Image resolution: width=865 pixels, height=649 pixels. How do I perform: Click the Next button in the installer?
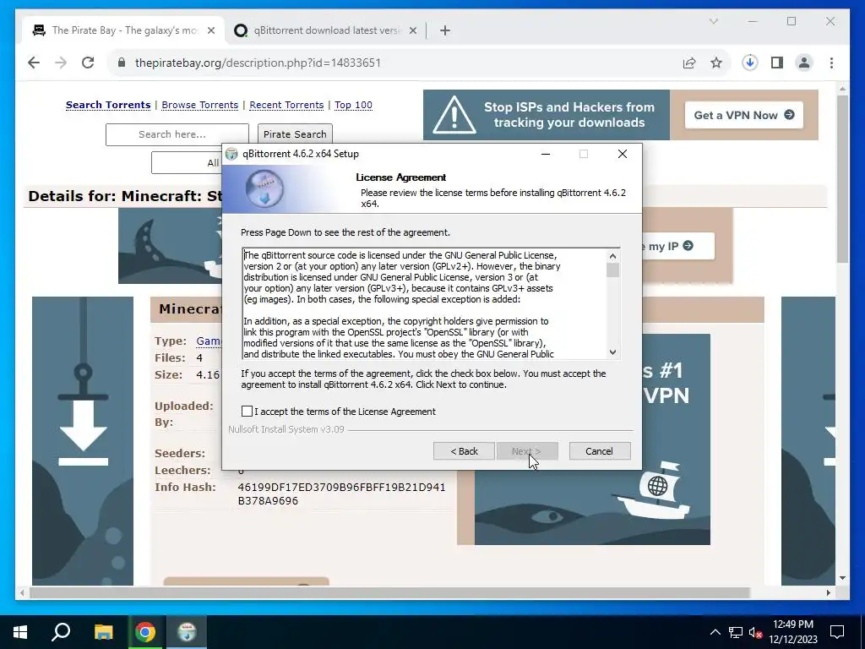click(x=527, y=451)
